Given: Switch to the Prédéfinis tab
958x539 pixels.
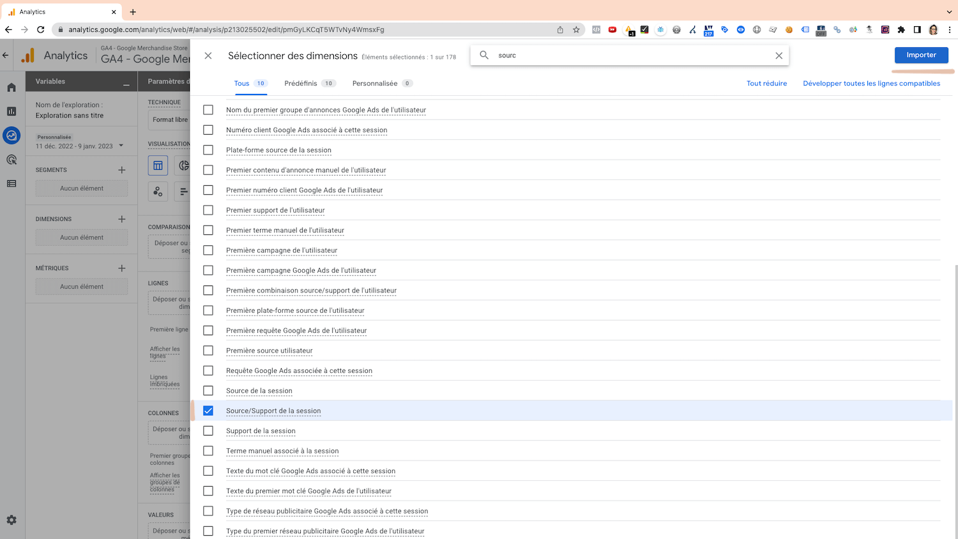Looking at the screenshot, I should click(301, 83).
